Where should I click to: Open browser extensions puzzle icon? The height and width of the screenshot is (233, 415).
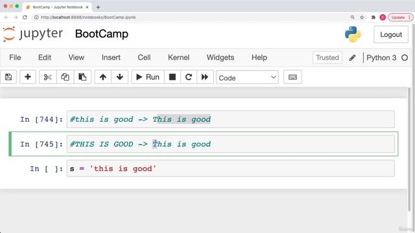point(373,17)
